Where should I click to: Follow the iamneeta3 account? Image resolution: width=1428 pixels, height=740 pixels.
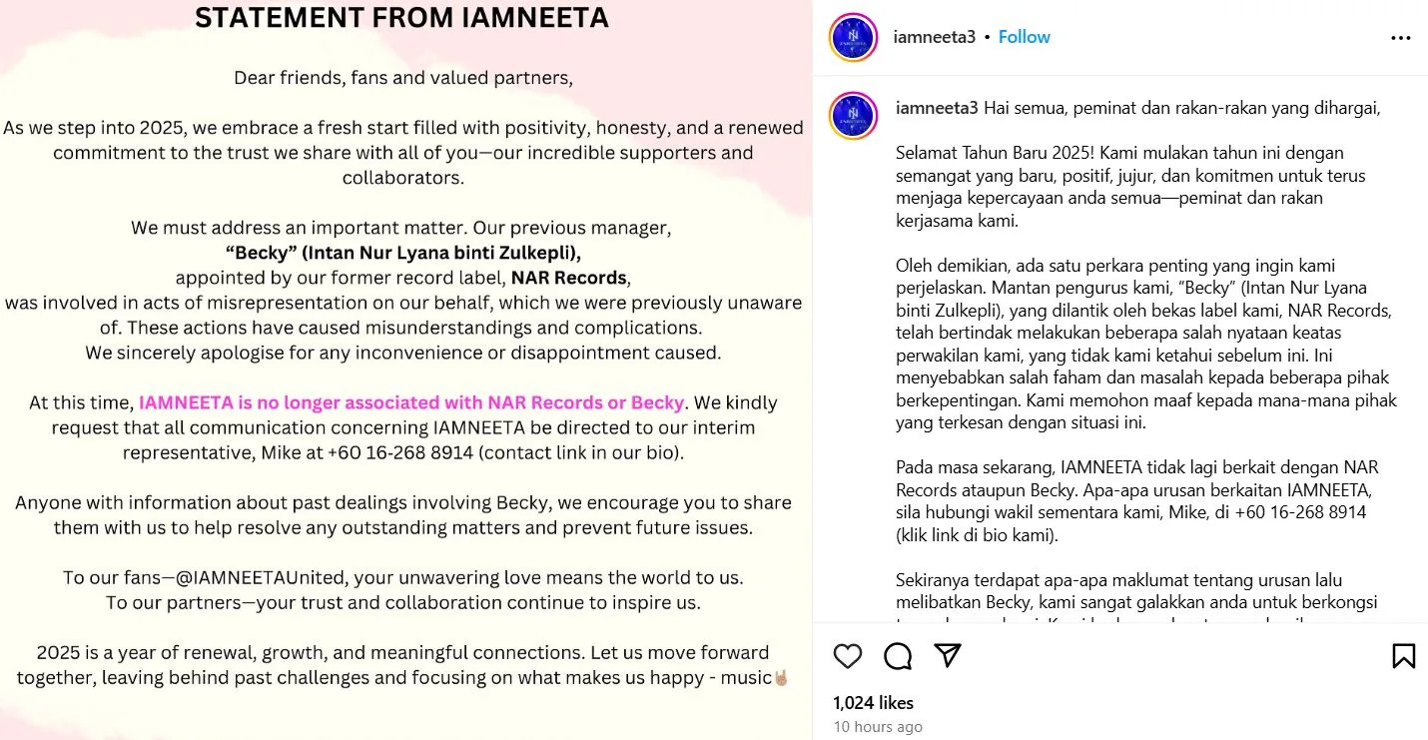[x=1025, y=37]
